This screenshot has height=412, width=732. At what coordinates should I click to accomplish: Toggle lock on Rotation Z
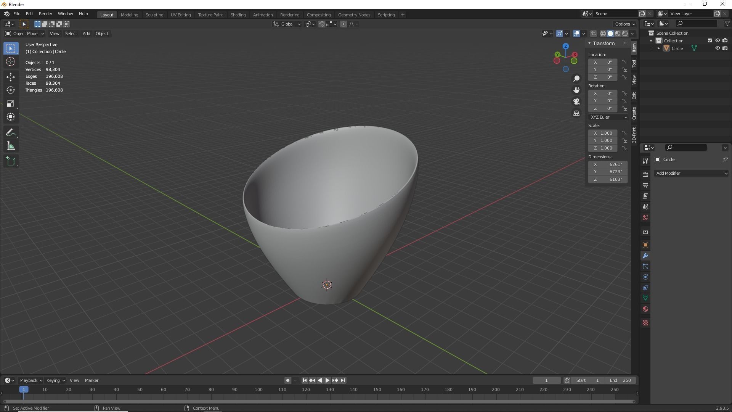624,108
